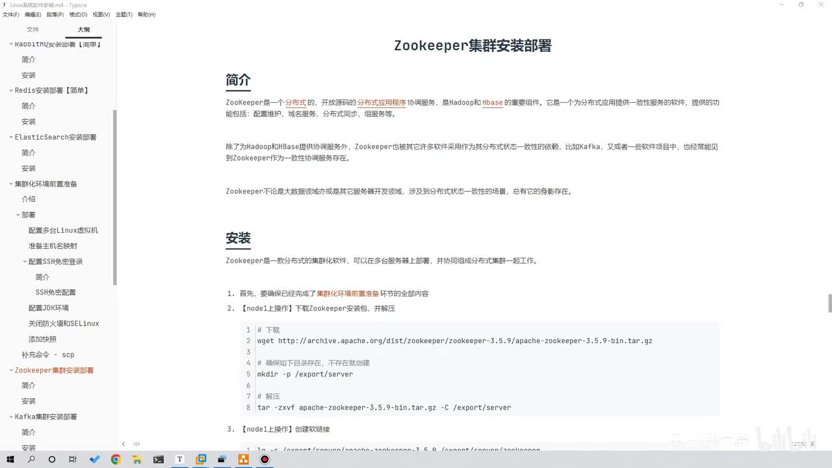Open the terminal app in taskbar
Screen dimensions: 832x468
[x=159, y=459]
